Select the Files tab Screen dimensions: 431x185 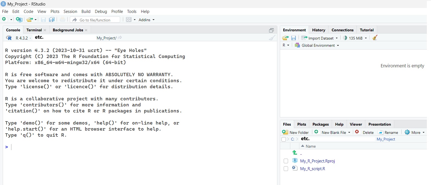(287, 124)
